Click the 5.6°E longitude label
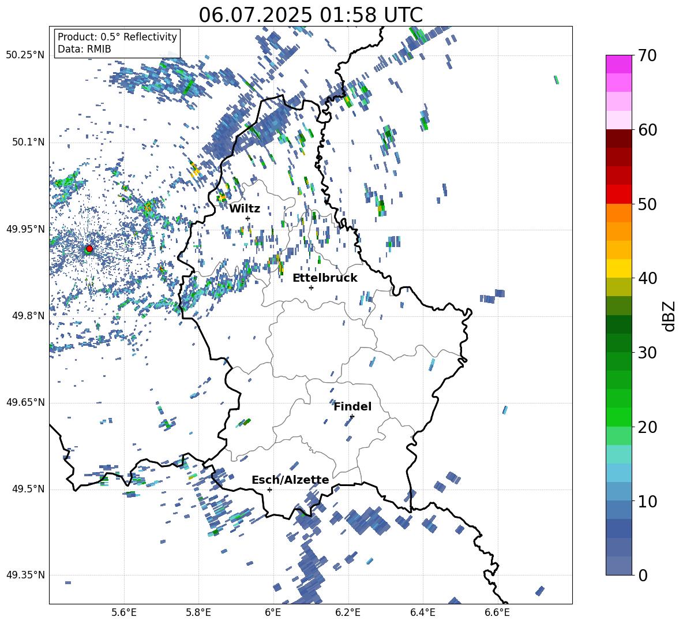 (124, 613)
